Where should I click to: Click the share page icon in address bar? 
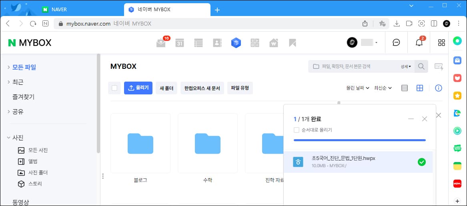click(x=365, y=24)
